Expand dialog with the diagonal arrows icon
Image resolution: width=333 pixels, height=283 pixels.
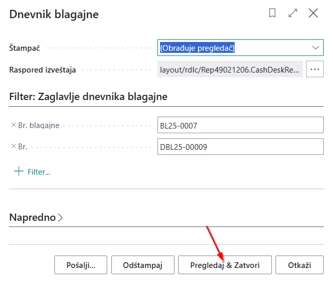293,13
